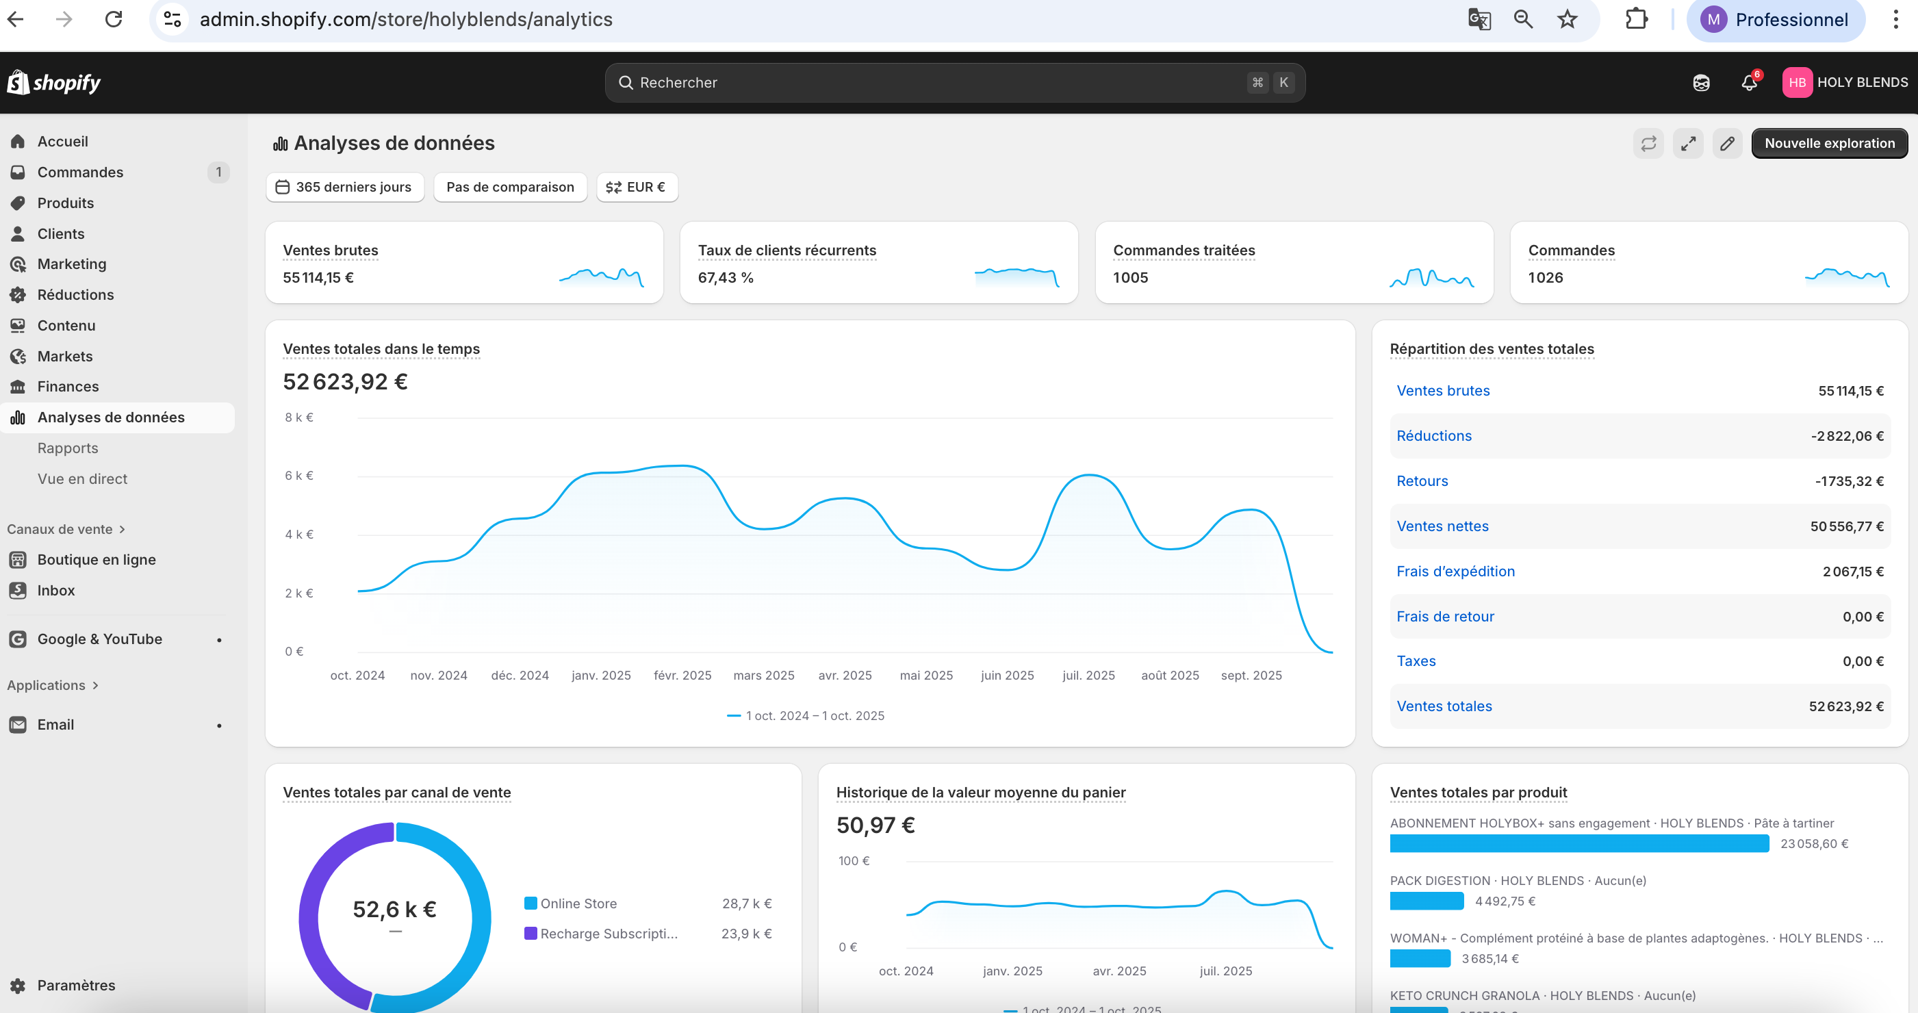Viewport: 1918px width, 1013px height.
Task: Reload the page in browser
Action: pyautogui.click(x=113, y=19)
